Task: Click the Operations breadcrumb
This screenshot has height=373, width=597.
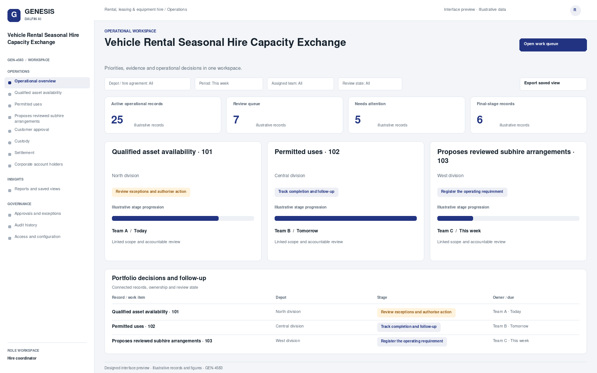Action: 177,10
